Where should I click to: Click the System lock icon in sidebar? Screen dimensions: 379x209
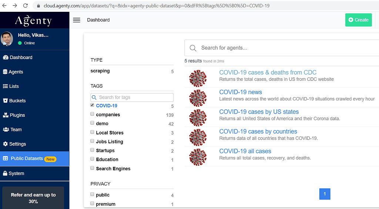tap(5, 173)
